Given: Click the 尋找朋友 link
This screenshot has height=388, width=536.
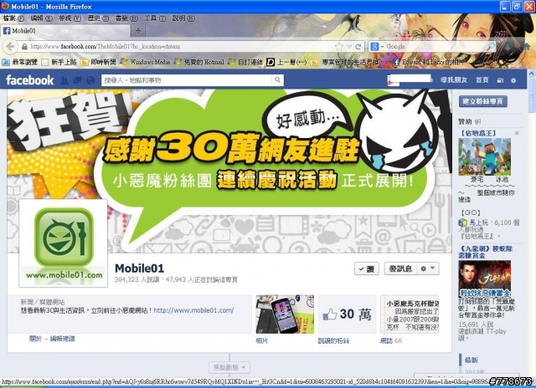Looking at the screenshot, I should 454,79.
